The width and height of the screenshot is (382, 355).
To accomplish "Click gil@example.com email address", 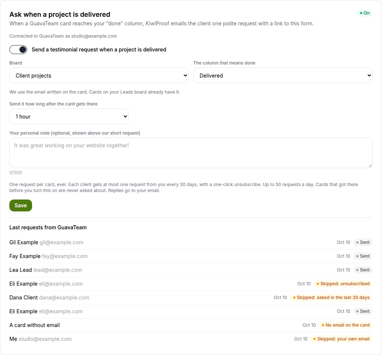I will 62,242.
